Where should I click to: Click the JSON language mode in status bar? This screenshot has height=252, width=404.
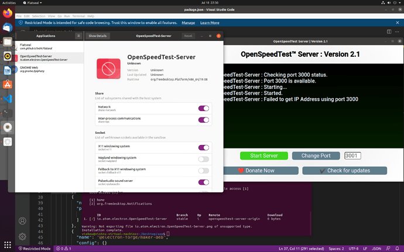[x=376, y=248]
